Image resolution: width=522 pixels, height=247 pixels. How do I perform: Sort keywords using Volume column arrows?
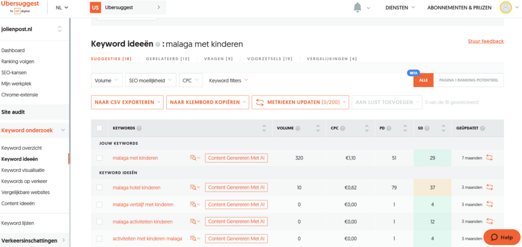tap(318, 128)
